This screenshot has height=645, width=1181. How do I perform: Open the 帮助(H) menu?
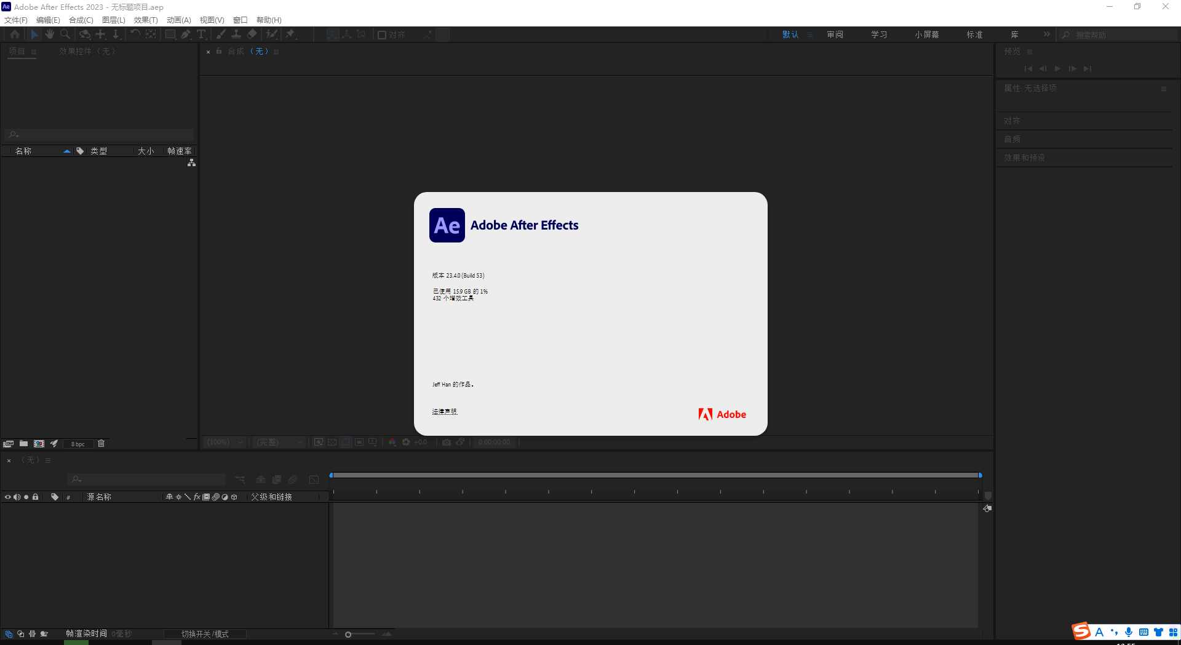point(269,20)
